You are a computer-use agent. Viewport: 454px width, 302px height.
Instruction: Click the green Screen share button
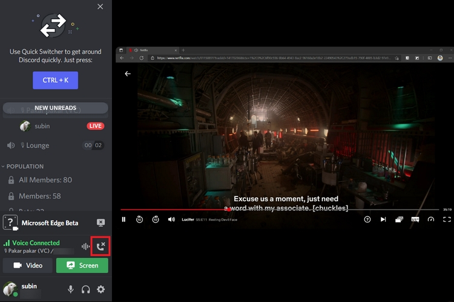point(82,265)
